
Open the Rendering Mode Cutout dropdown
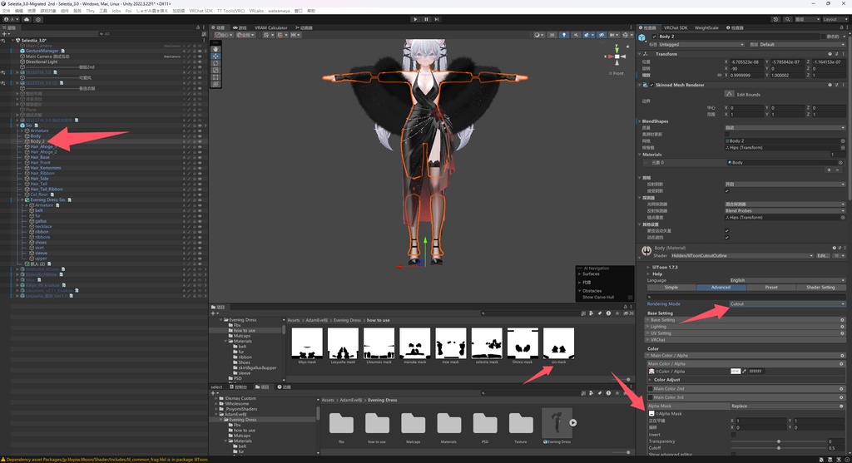pyautogui.click(x=787, y=304)
